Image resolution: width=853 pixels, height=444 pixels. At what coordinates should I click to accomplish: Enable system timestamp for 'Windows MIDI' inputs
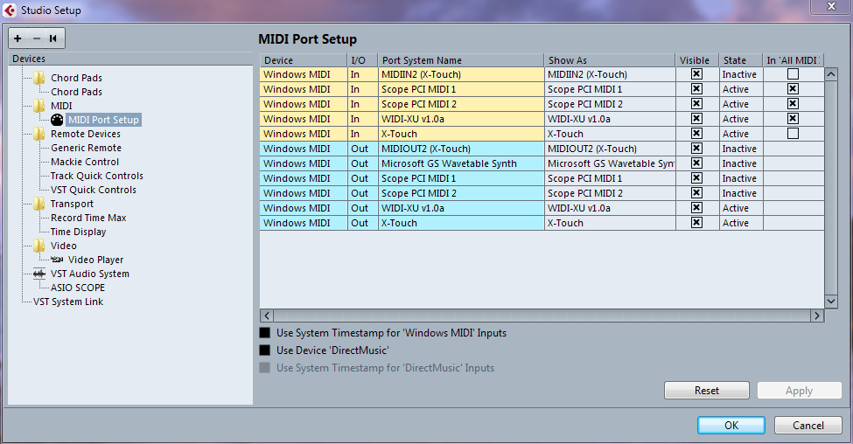[265, 333]
